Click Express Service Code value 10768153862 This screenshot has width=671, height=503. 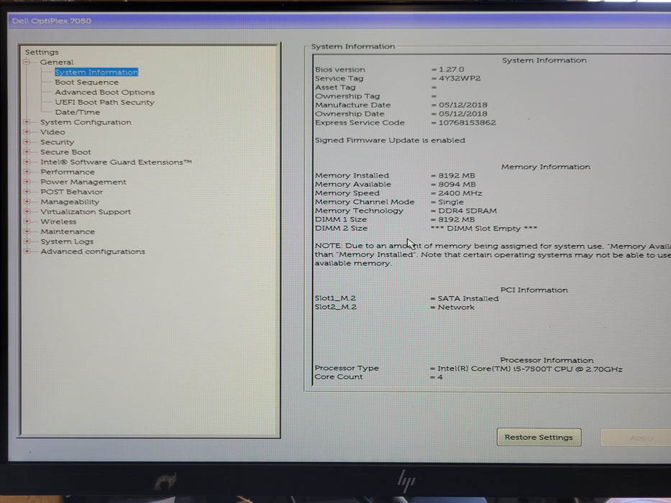tap(467, 123)
